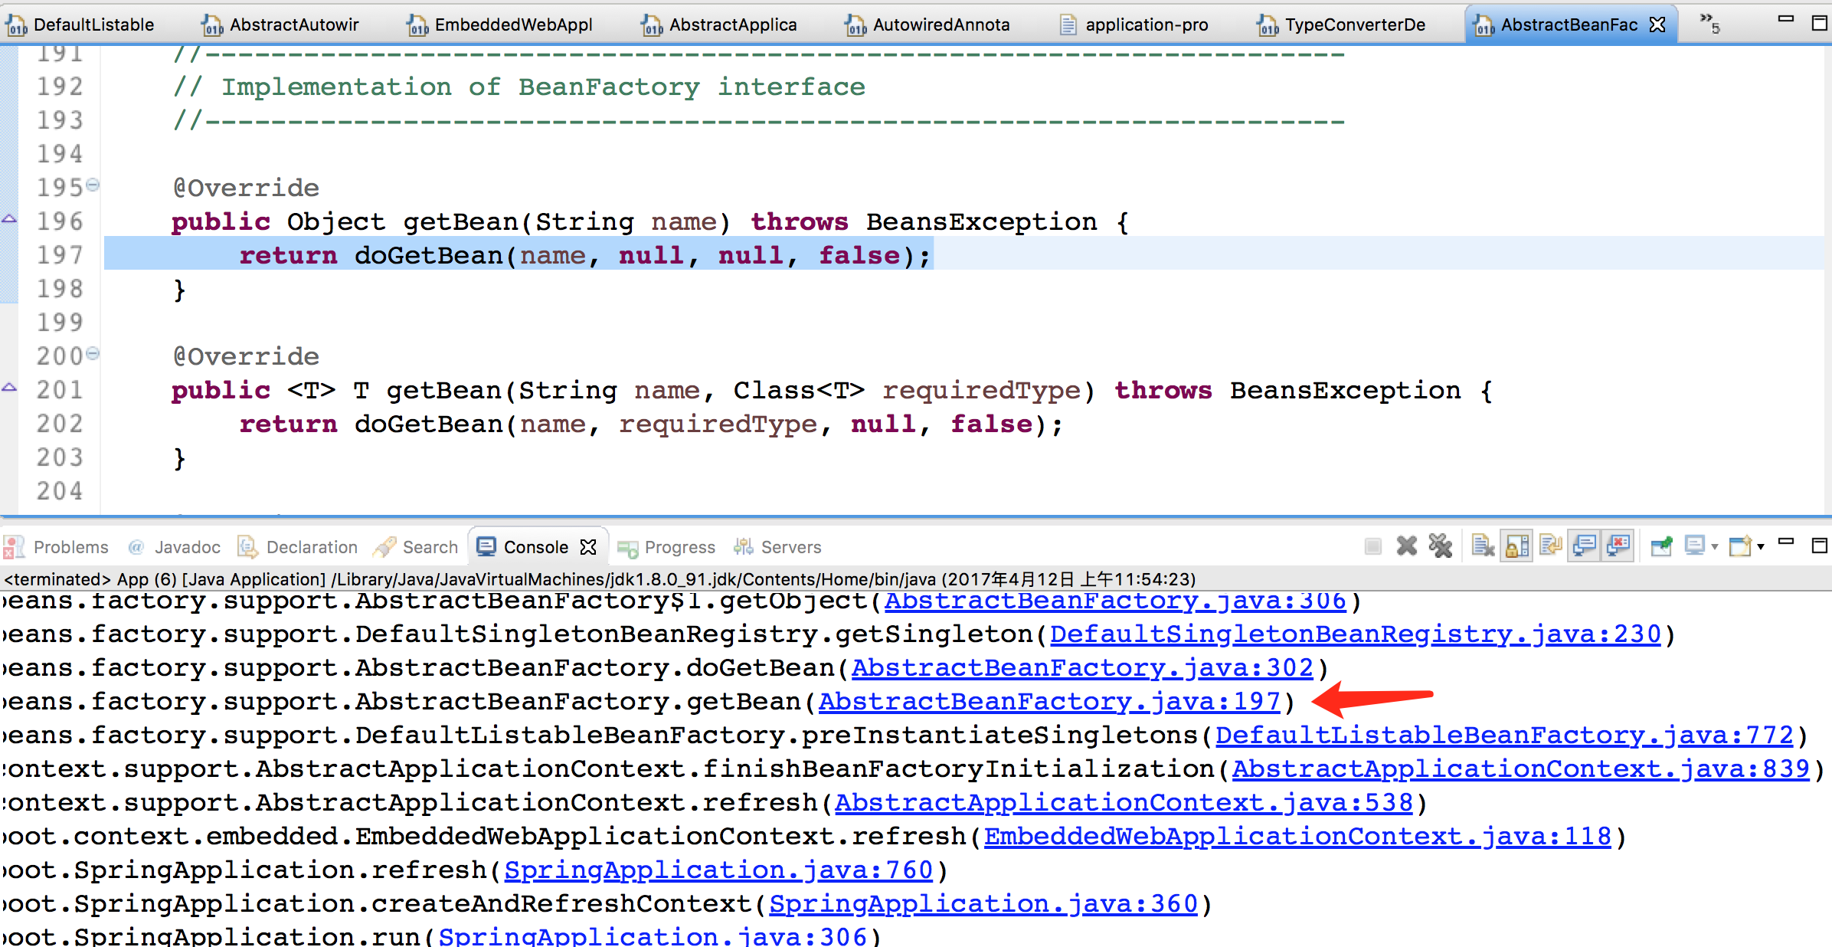Maximize the Console view panel
The width and height of the screenshot is (1832, 947).
1820,546
